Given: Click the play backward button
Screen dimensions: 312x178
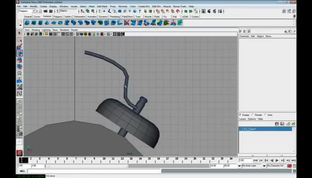Looking at the screenshot, I should [x=272, y=160].
